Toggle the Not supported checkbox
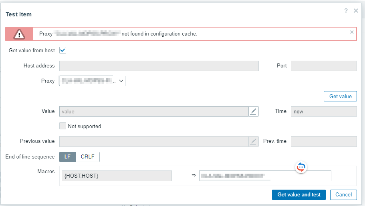The width and height of the screenshot is (365, 206). 63,126
